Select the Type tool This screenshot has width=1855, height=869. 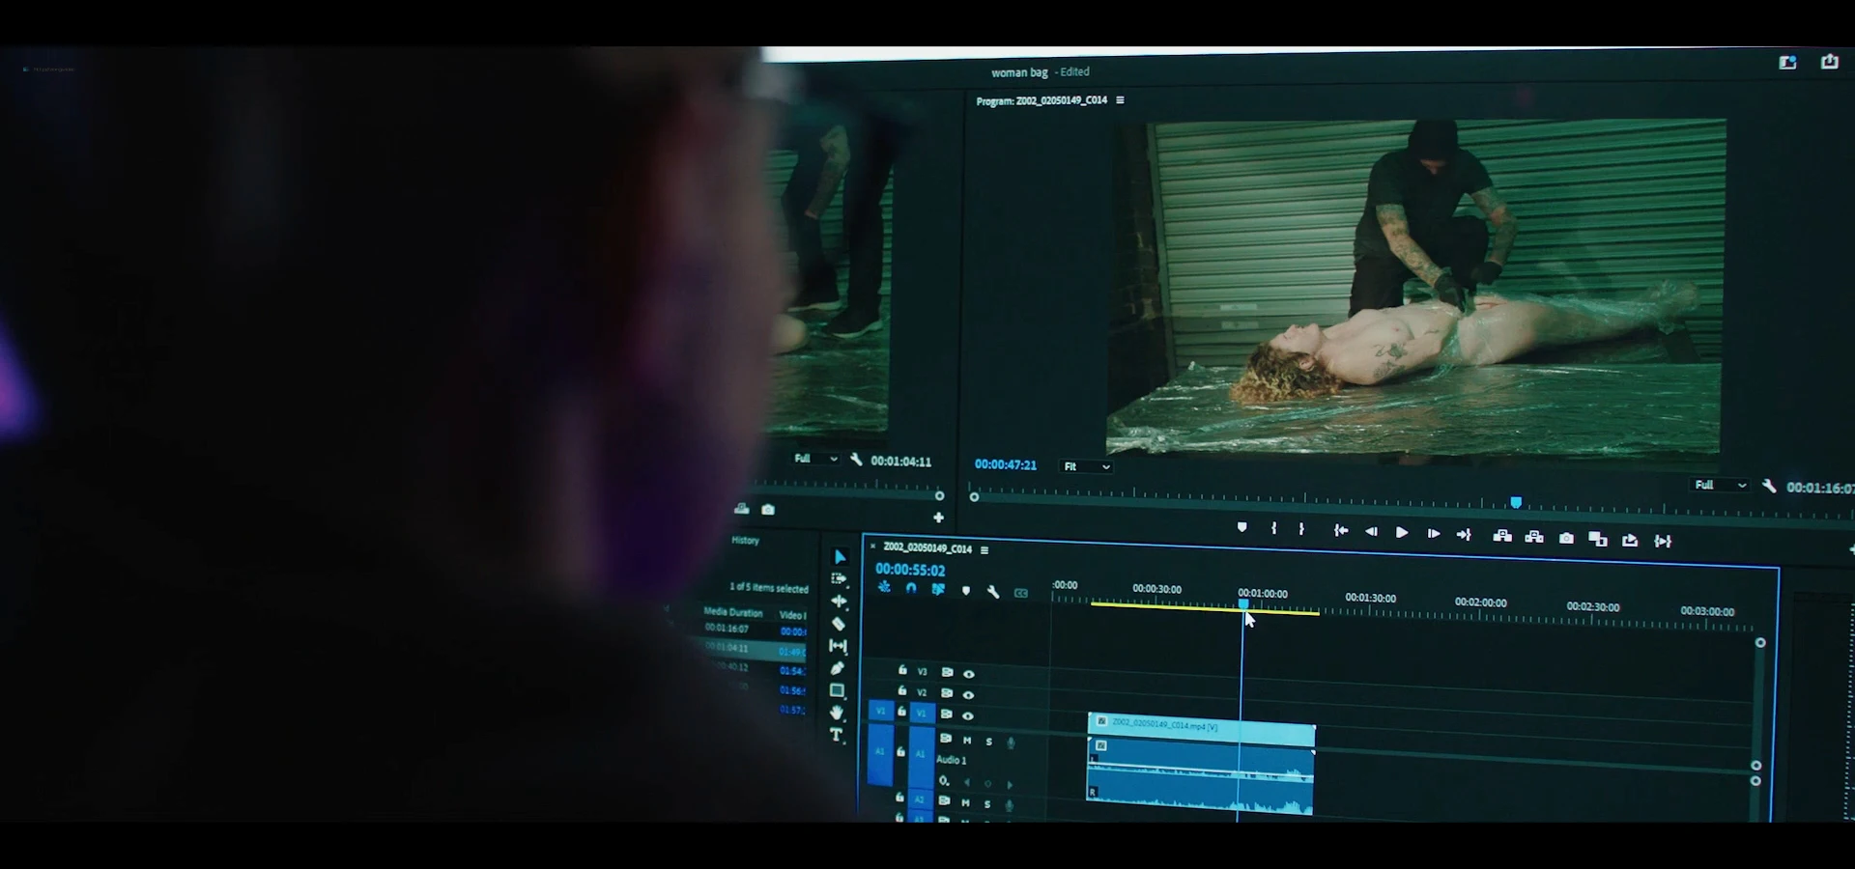(x=837, y=735)
